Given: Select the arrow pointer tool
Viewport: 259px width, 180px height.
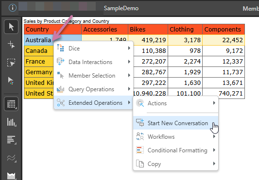Looking at the screenshot, I should coord(11,27).
